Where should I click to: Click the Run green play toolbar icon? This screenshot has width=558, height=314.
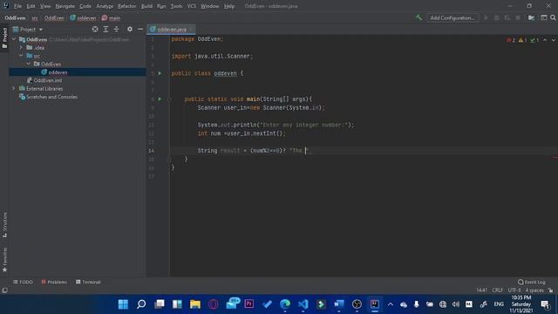pyautogui.click(x=486, y=17)
